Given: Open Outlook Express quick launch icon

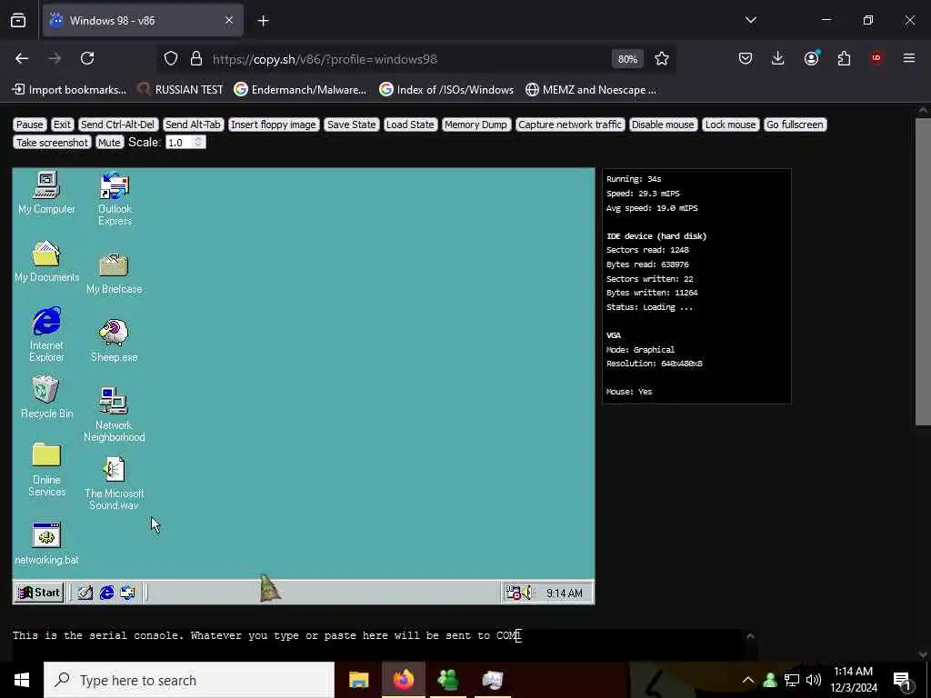Looking at the screenshot, I should (127, 593).
